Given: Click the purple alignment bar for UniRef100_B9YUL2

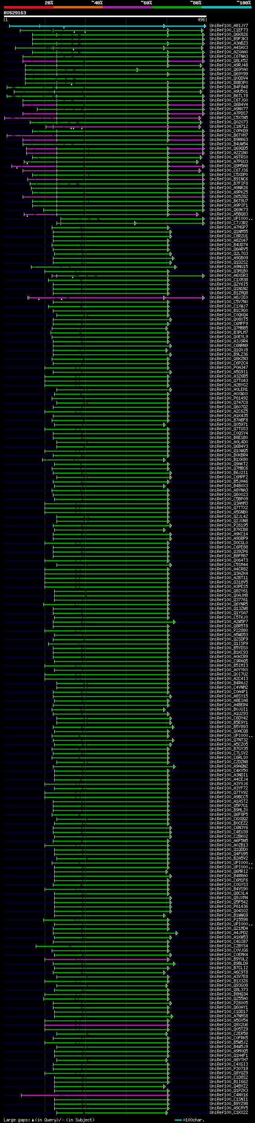Looking at the screenshot, I should coord(107,960).
